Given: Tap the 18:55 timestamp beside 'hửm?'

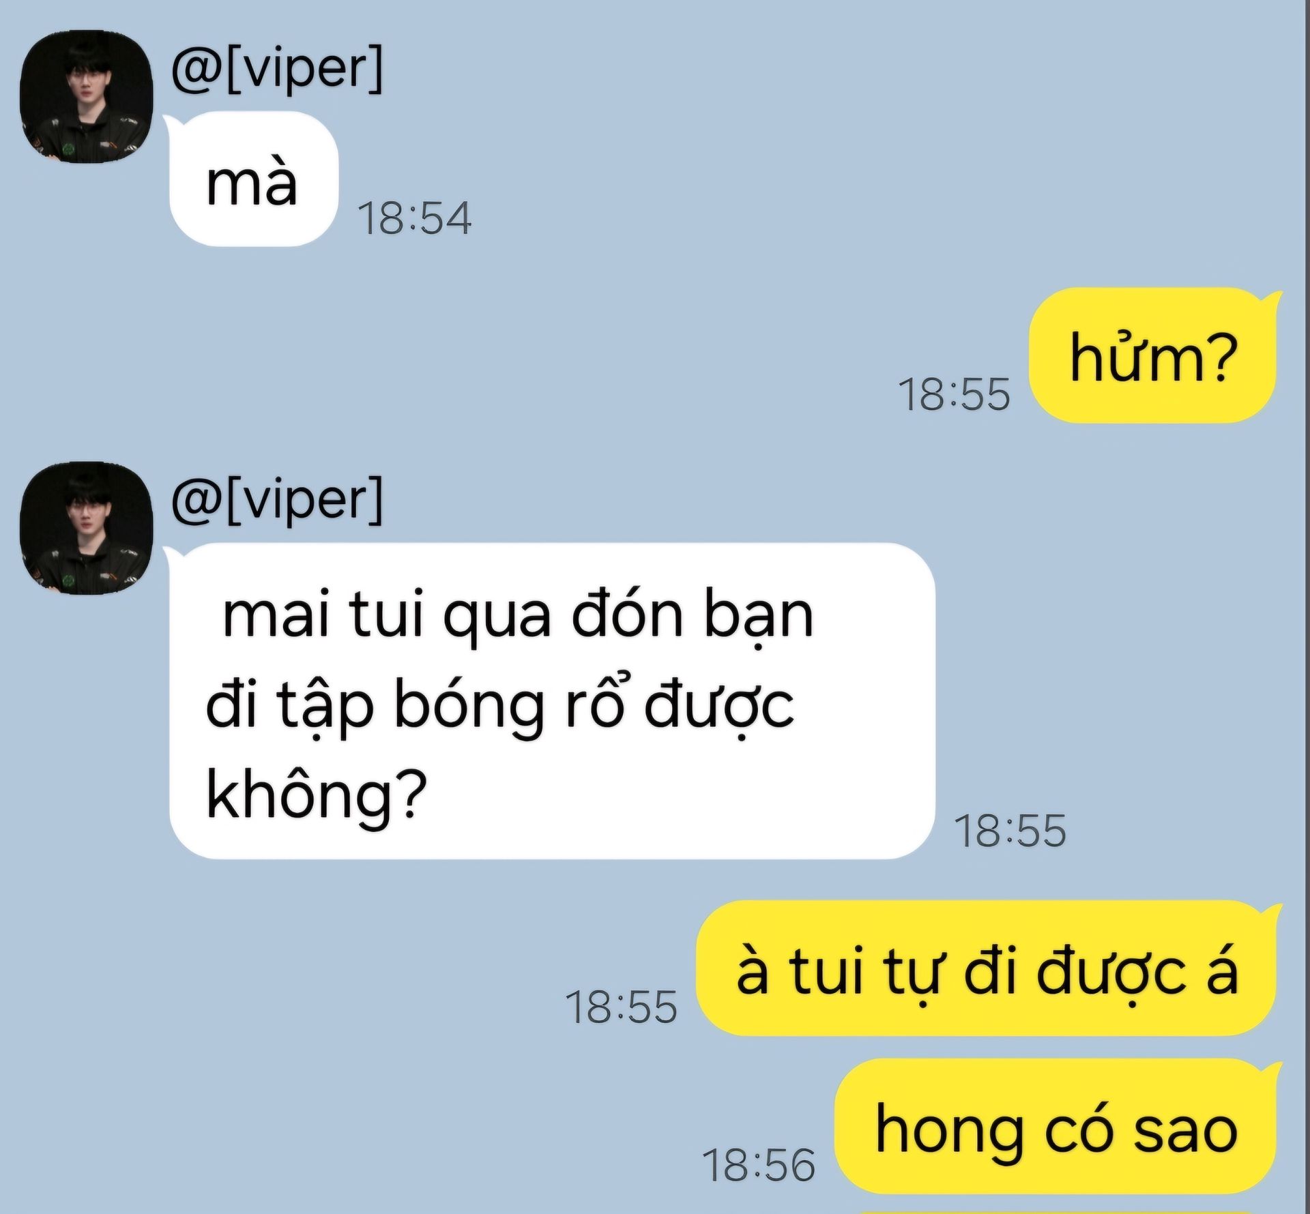Looking at the screenshot, I should tap(954, 394).
